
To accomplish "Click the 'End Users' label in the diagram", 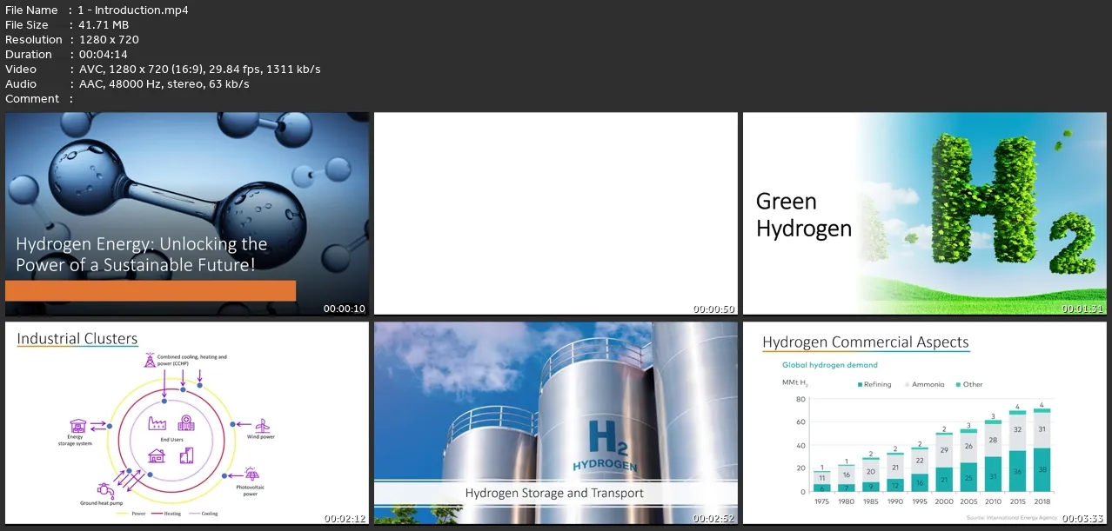I will pyautogui.click(x=171, y=440).
